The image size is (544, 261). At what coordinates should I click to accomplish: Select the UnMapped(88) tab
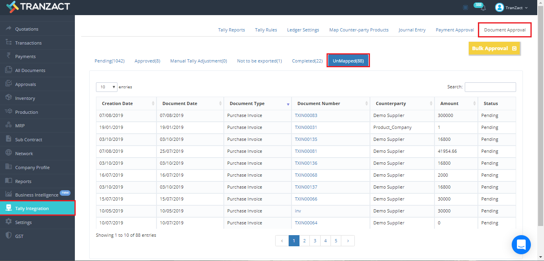(x=348, y=61)
